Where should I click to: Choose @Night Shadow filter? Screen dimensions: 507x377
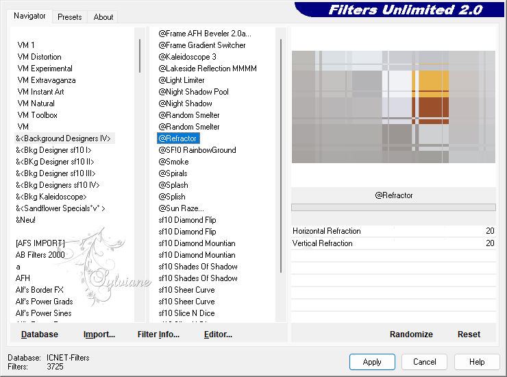pos(185,104)
